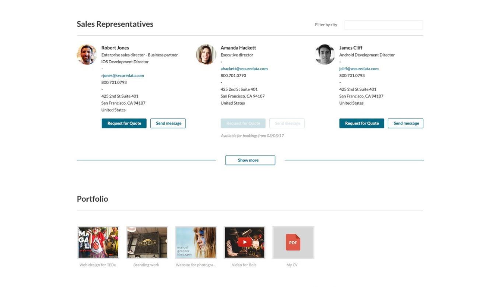The width and height of the screenshot is (501, 287).
Task: Click Amanda Hackett's disabled Request for Quote
Action: (x=243, y=123)
